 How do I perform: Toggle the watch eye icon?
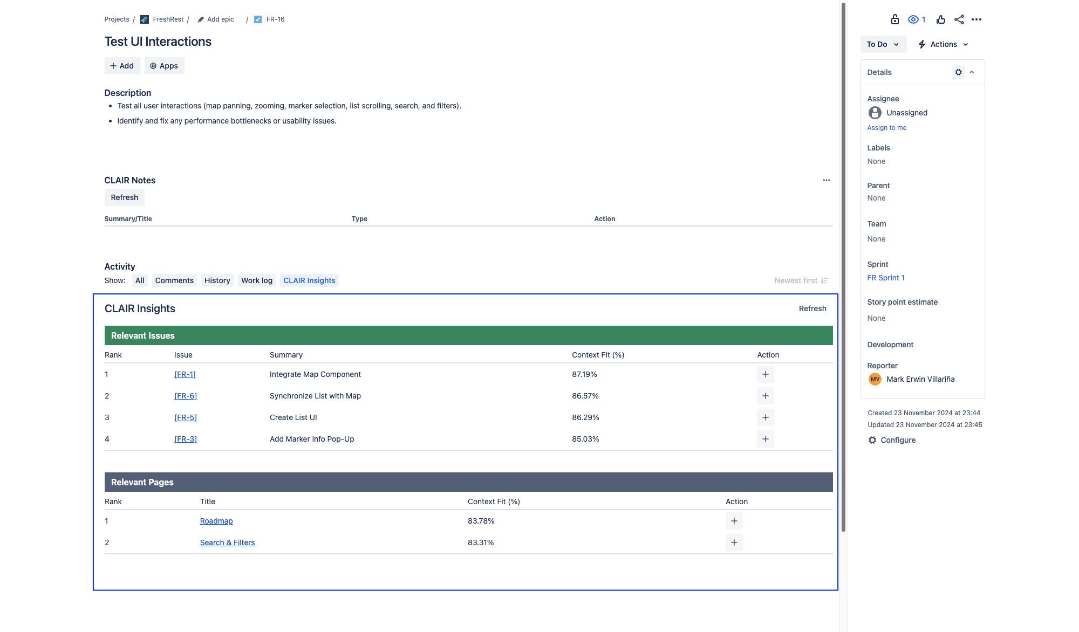pyautogui.click(x=913, y=19)
